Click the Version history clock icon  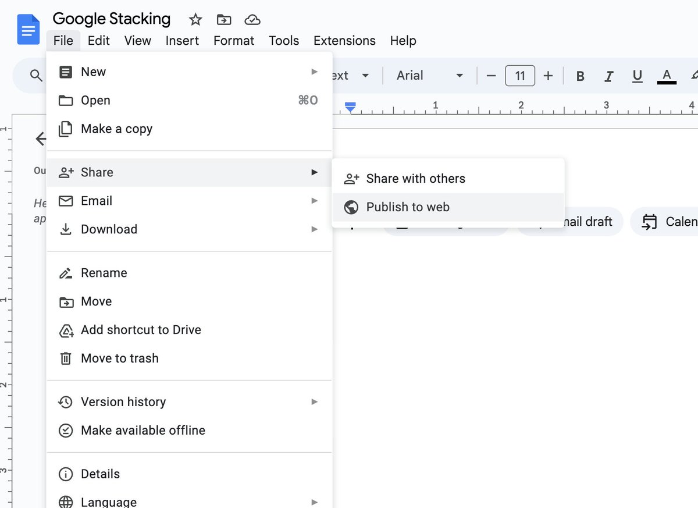point(66,402)
